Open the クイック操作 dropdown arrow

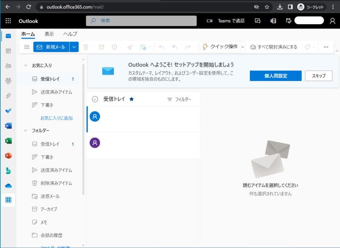tap(243, 47)
